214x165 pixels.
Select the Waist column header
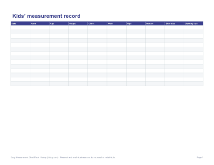[117, 24]
